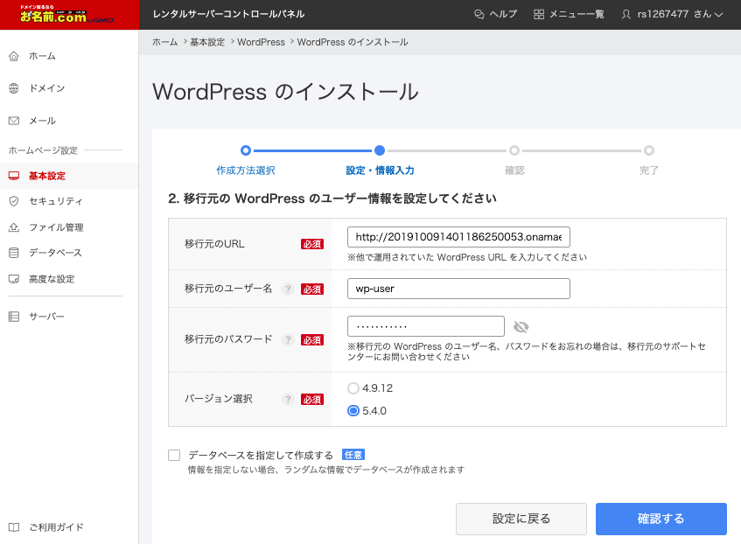Show help tooltip for 移行元のユーザー名

pos(287,289)
